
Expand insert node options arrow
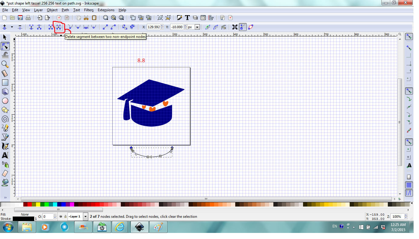pyautogui.click(x=12, y=27)
